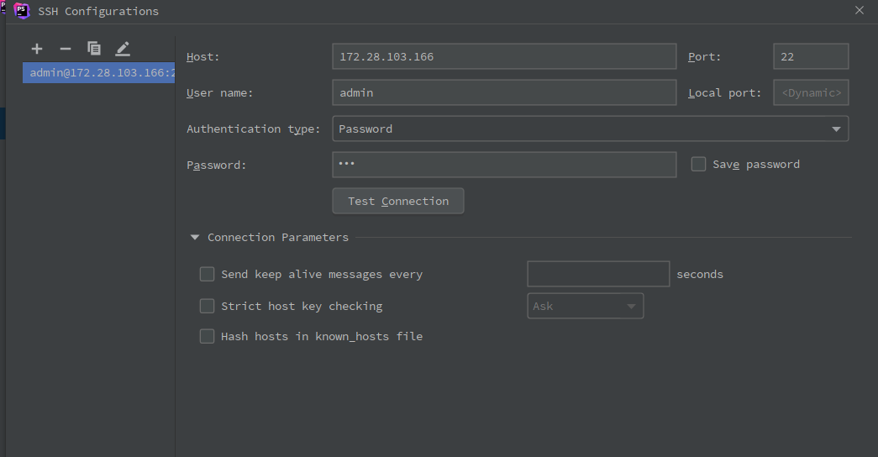This screenshot has height=457, width=878.
Task: Click the Password input field
Action: point(504,165)
